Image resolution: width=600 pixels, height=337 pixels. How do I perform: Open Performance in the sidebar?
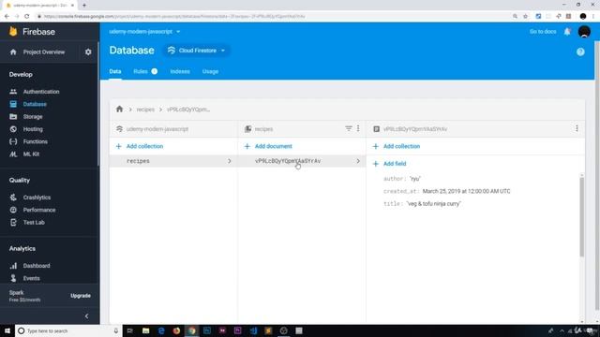(39, 210)
